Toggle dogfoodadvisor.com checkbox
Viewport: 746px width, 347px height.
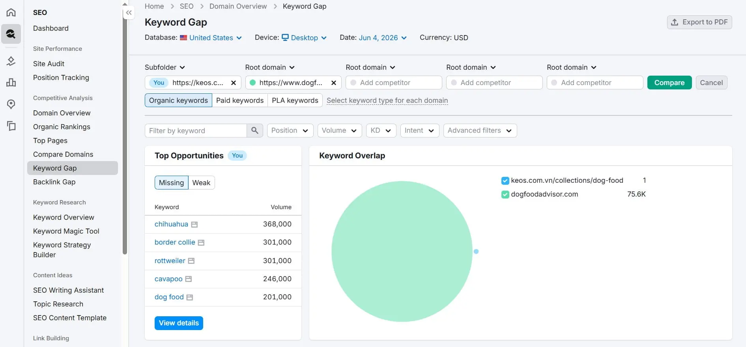pos(505,195)
